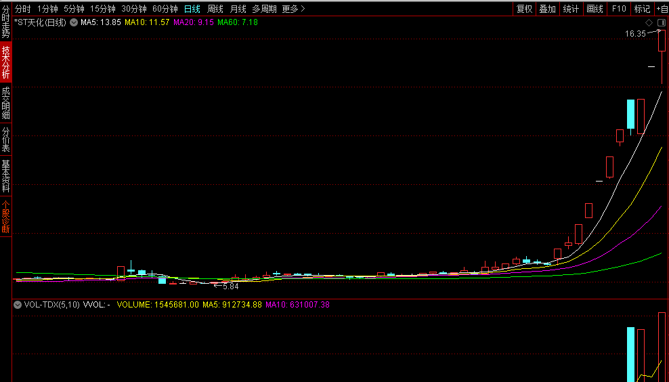Click the MA10: 11.57 label

click(147, 22)
